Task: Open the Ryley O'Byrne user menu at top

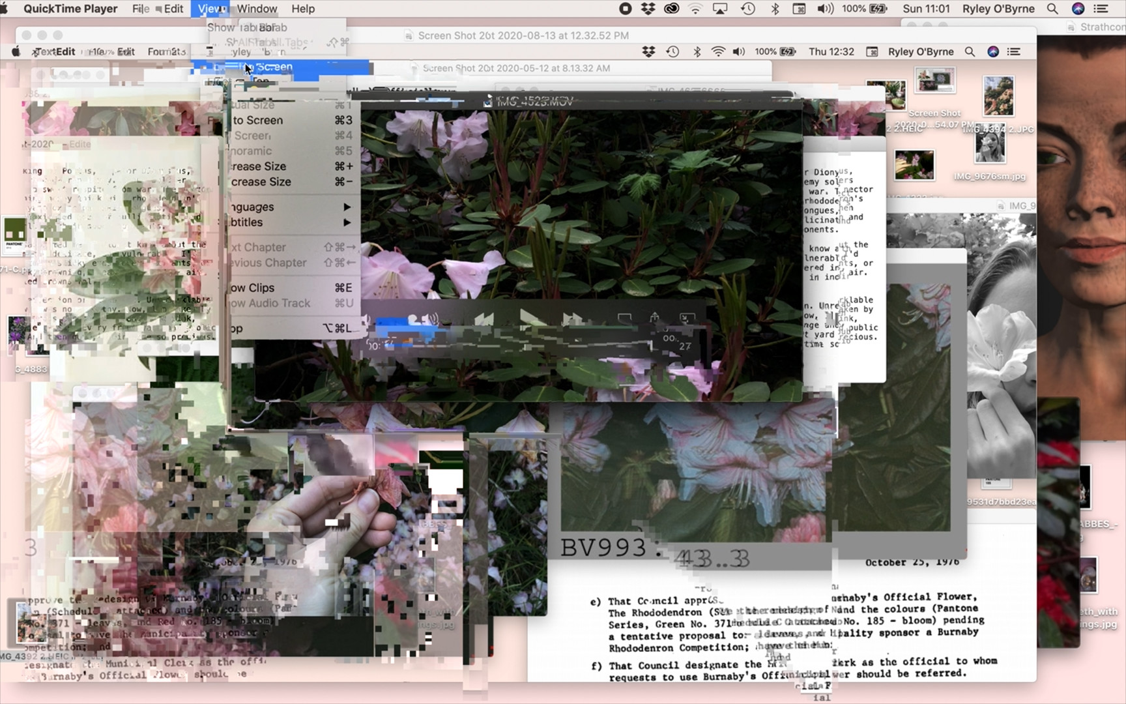Action: point(998,8)
